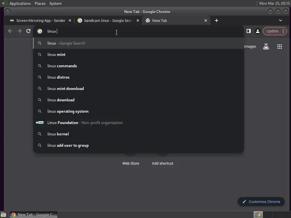Open the profile avatar menu
The height and width of the screenshot is (218, 291).
[x=257, y=31]
